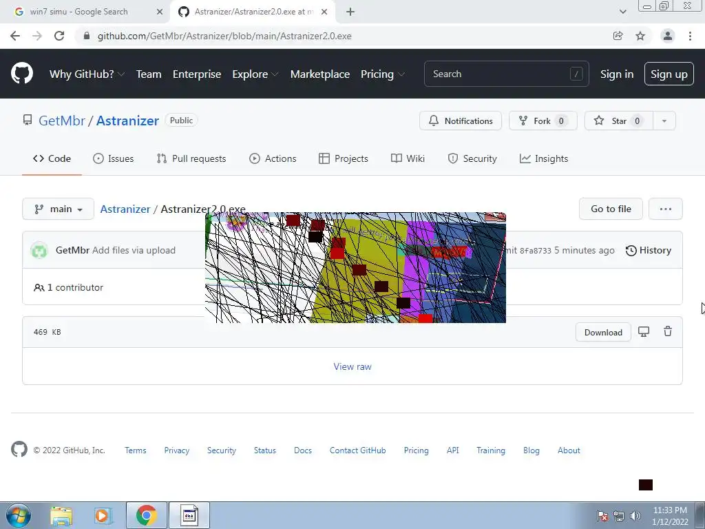
Task: Close the Astranizer GitHub tab
Action: [x=324, y=12]
